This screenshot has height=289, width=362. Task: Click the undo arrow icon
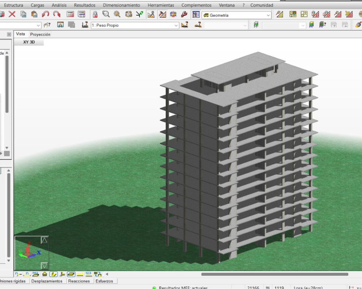coord(46,14)
